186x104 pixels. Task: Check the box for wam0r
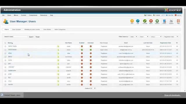pos(5,85)
